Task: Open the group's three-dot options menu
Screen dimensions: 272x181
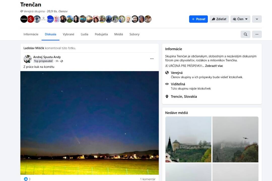Action: click(257, 34)
